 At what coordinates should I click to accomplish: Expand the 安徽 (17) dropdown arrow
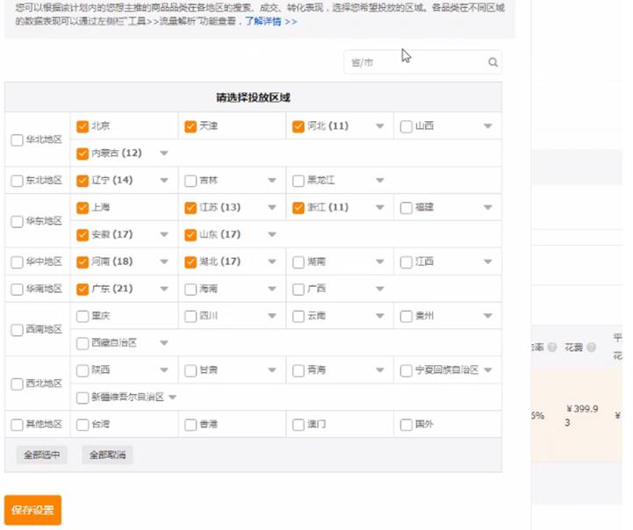[164, 234]
